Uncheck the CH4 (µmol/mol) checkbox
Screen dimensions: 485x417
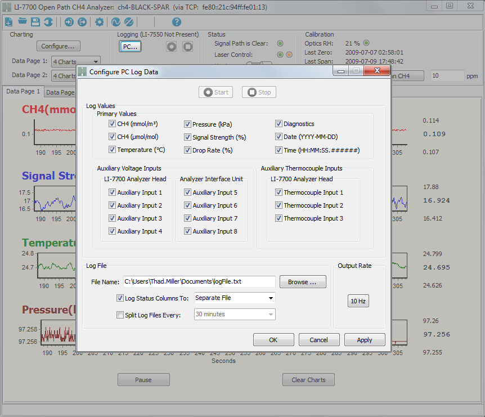[x=112, y=137]
